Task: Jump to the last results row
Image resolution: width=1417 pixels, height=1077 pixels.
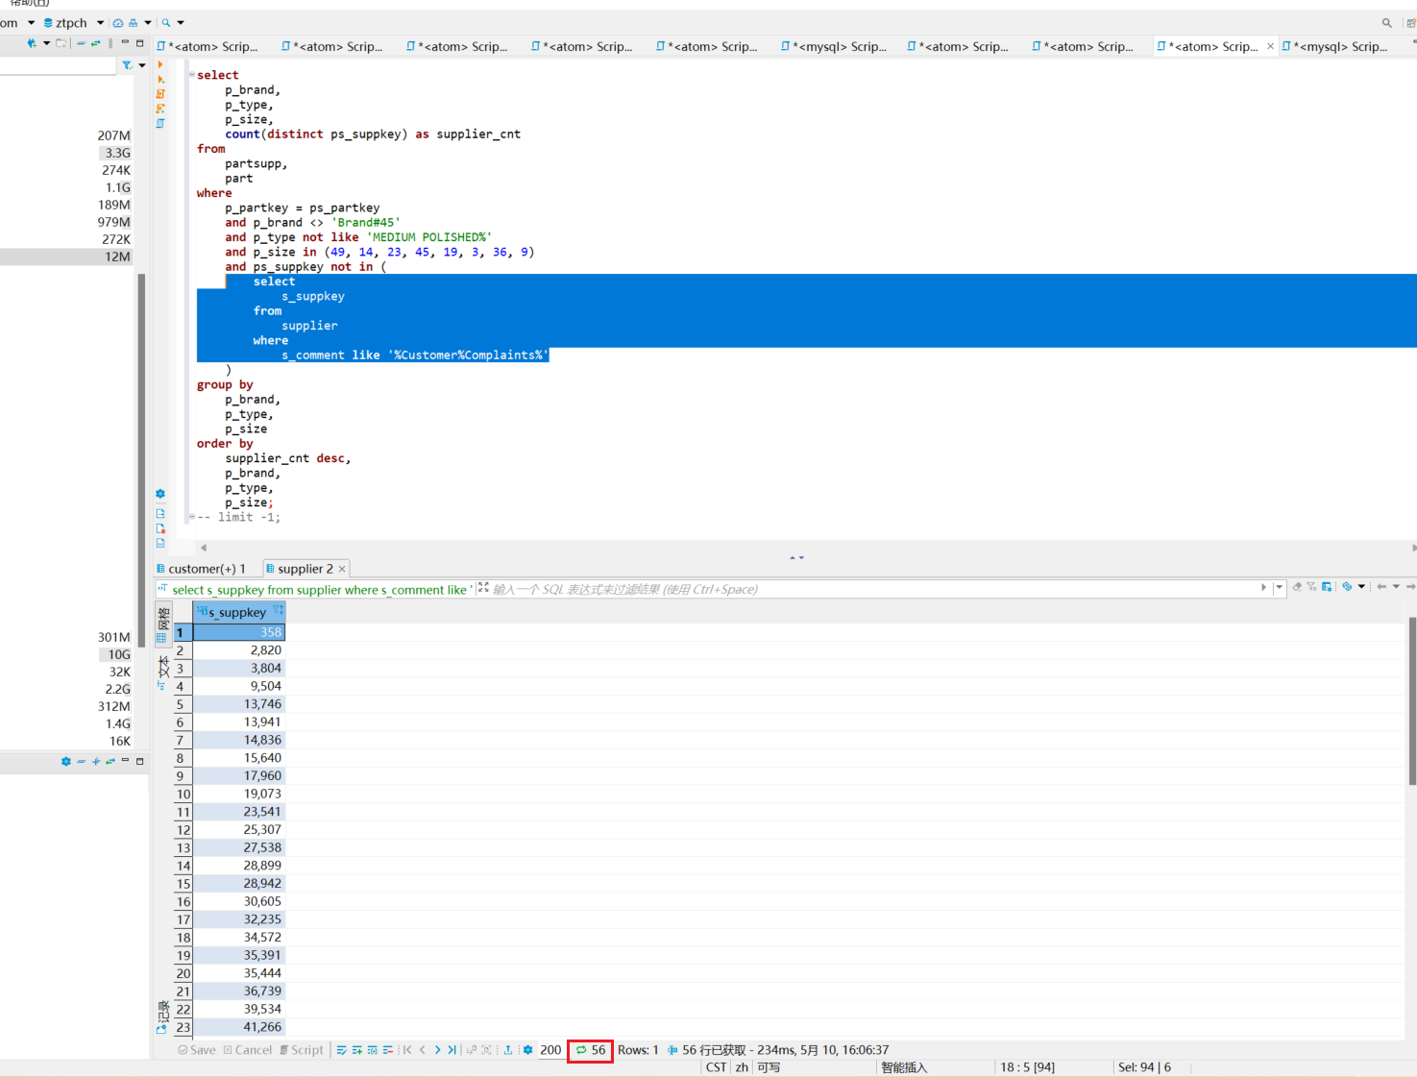Action: 452,1050
